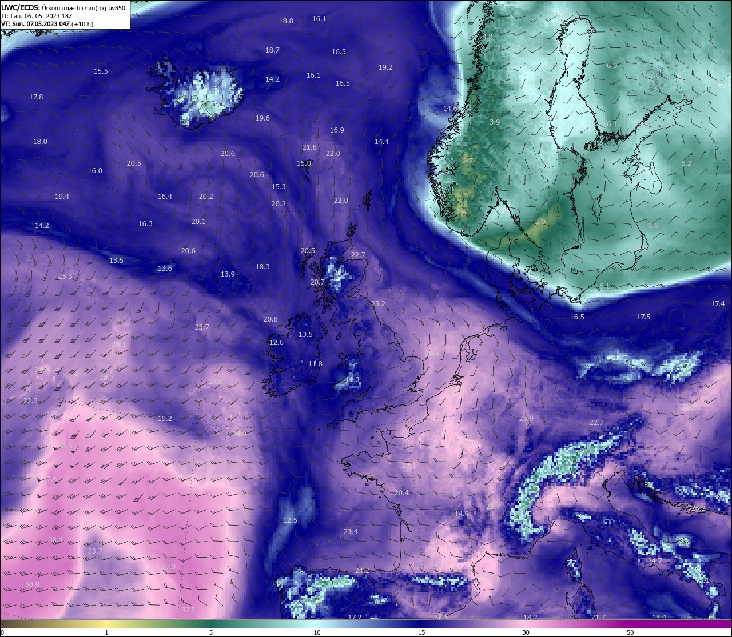Click the map value 22.3 at left edge
Viewport: 732px width, 637px height.
click(x=30, y=401)
